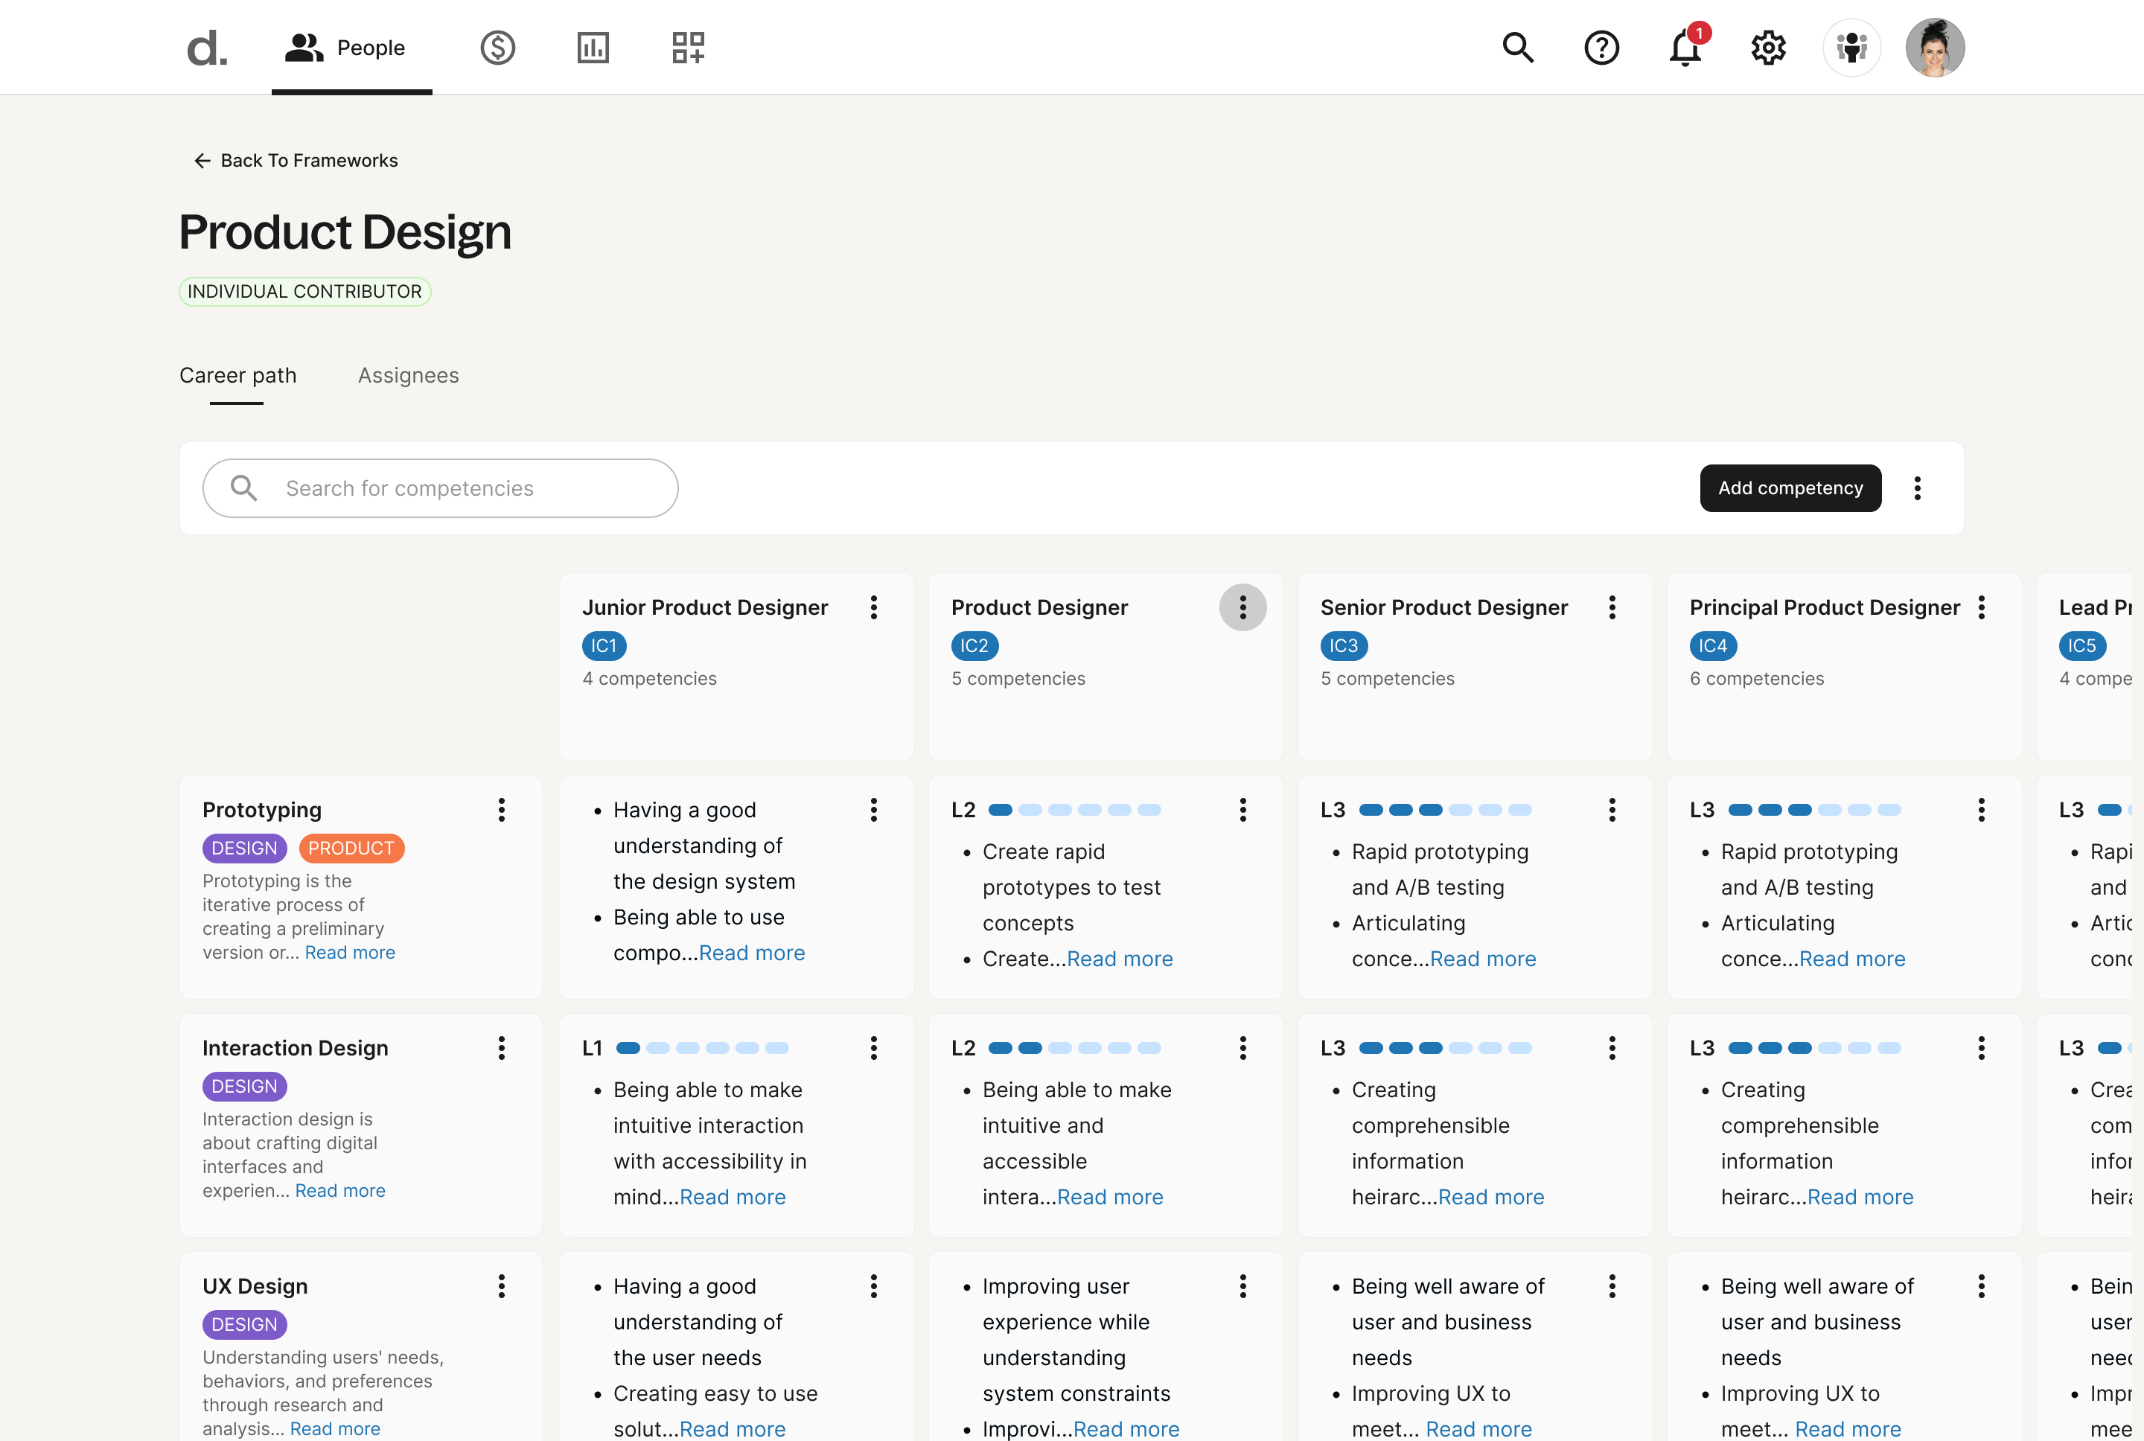Open the compensation dollar icon
This screenshot has width=2144, height=1441.
coord(497,48)
